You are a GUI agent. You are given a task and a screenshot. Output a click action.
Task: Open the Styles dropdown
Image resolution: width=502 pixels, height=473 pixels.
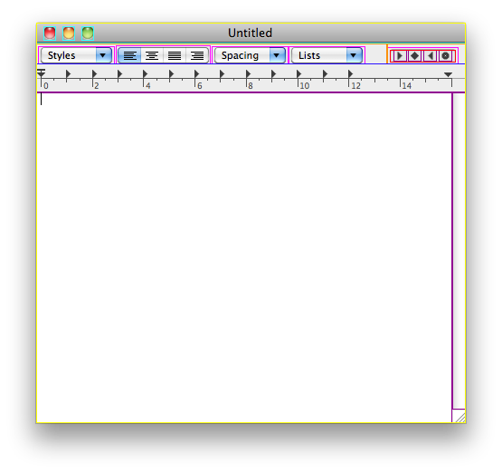coord(76,55)
